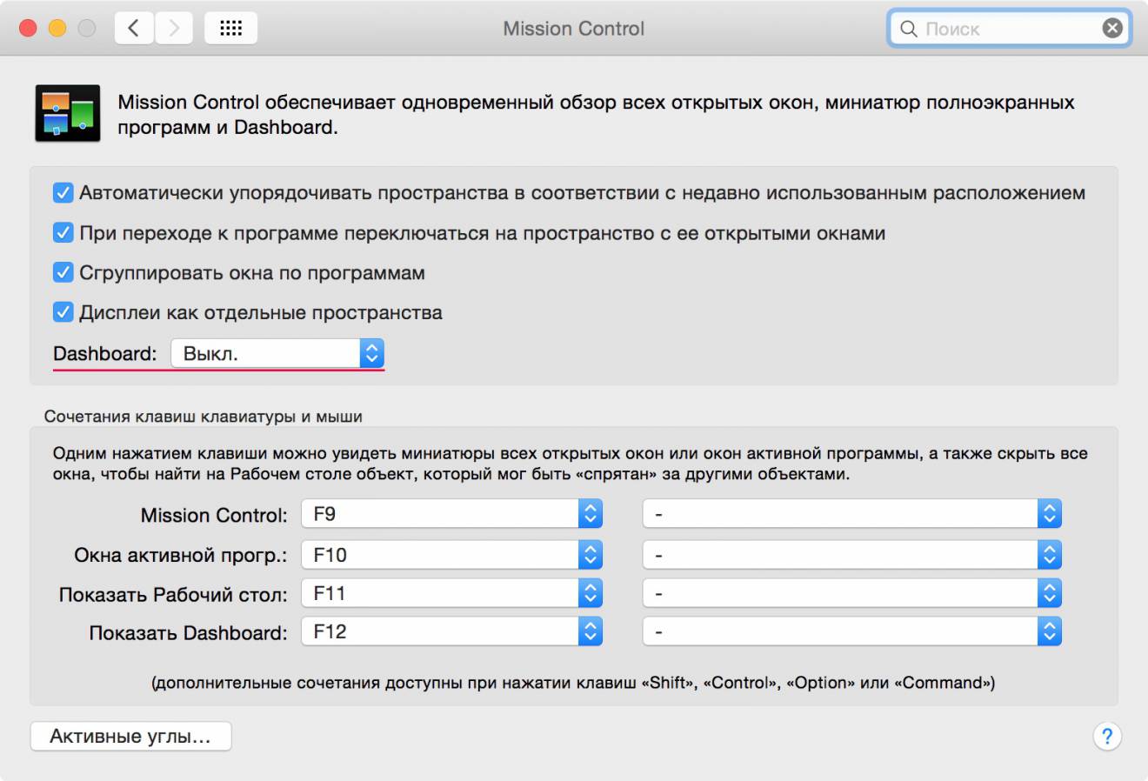The height and width of the screenshot is (781, 1148).
Task: Click the Mission Control app icon
Action: click(67, 113)
